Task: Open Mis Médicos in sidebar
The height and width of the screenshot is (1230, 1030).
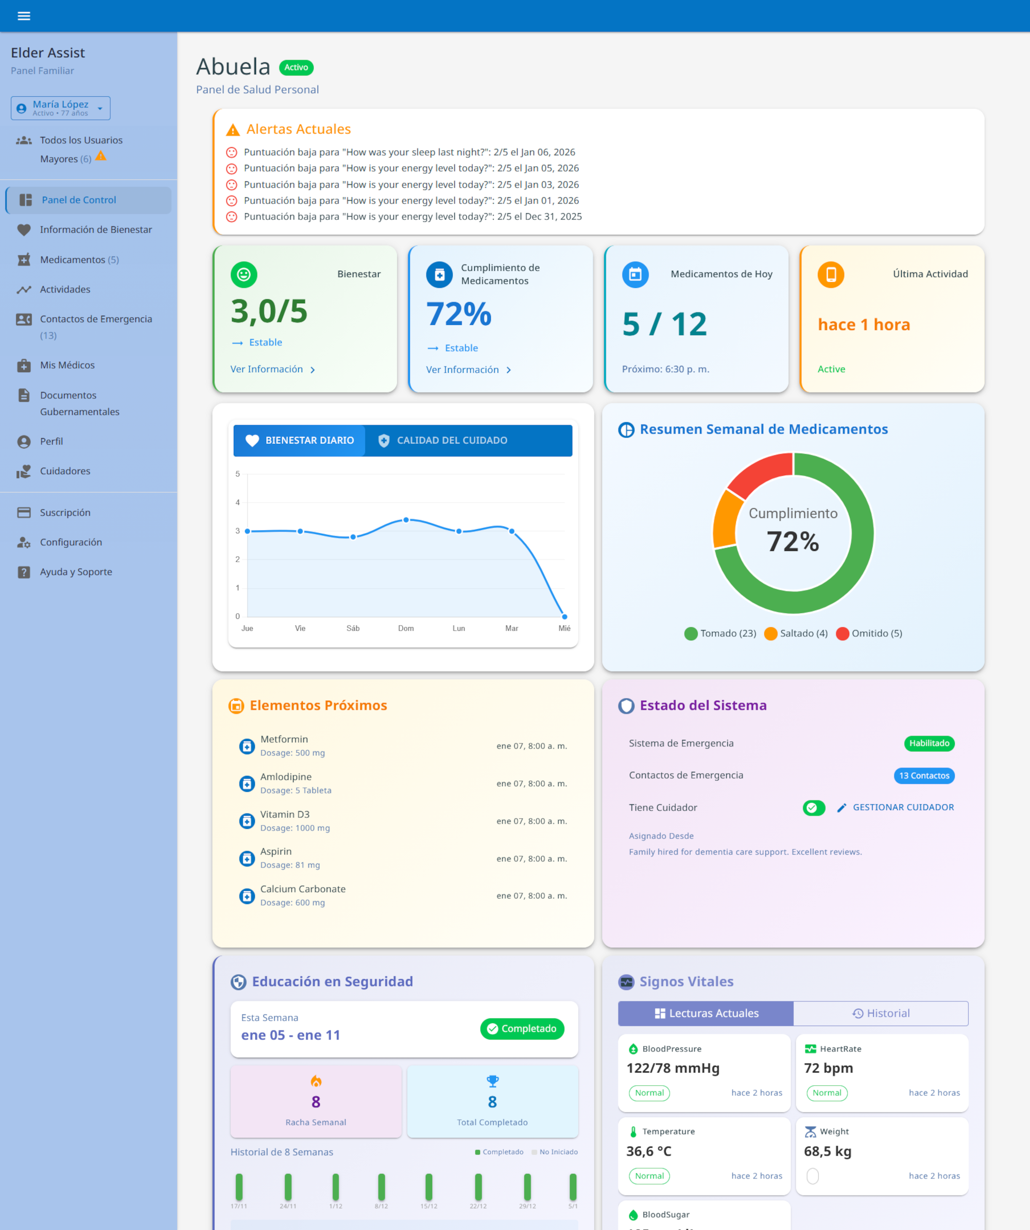Action: tap(89, 366)
